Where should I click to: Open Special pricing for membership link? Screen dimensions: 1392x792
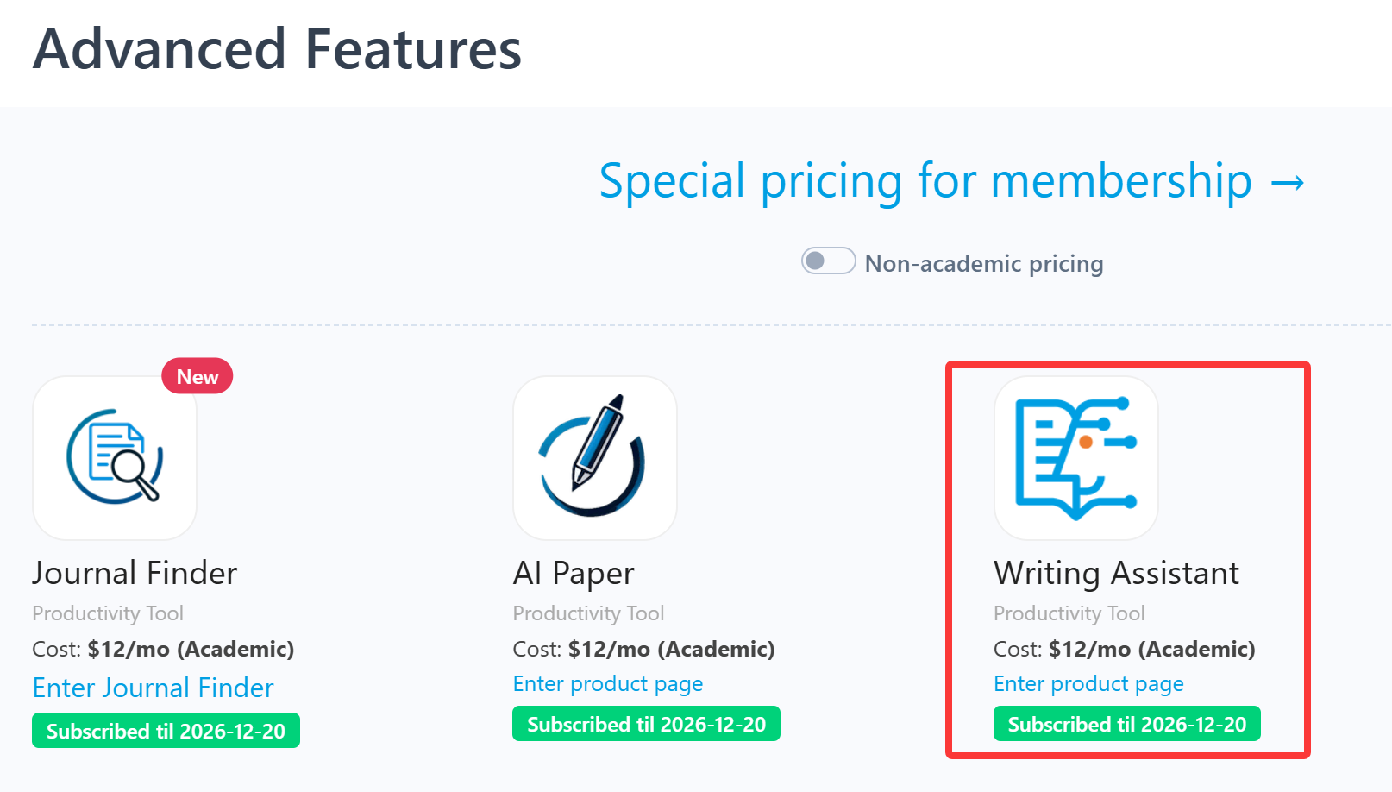952,182
